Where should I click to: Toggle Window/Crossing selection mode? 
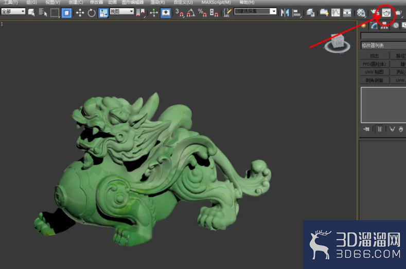click(66, 13)
